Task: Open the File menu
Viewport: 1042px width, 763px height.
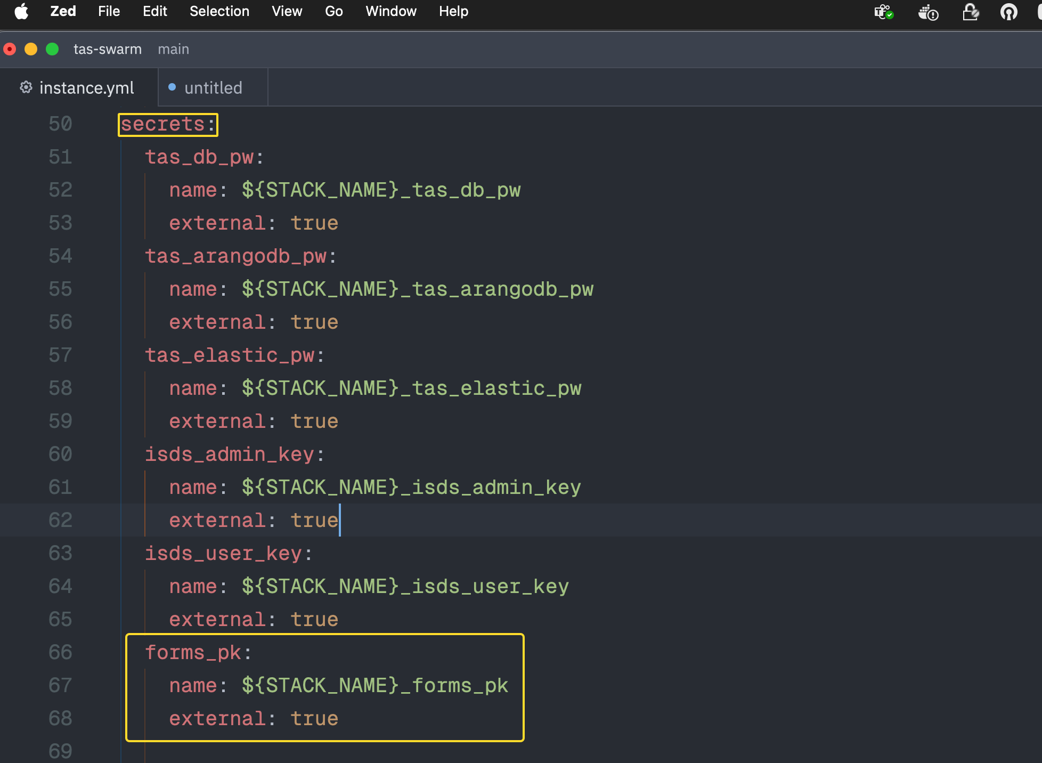Action: click(x=109, y=11)
